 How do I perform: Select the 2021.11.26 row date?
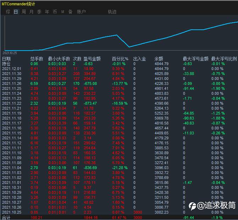point(12,83)
